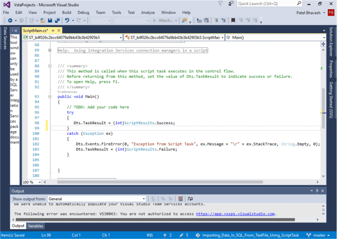Close the Output panel
Image resolution: width=338 pixels, height=239 pixels.
tap(322, 191)
